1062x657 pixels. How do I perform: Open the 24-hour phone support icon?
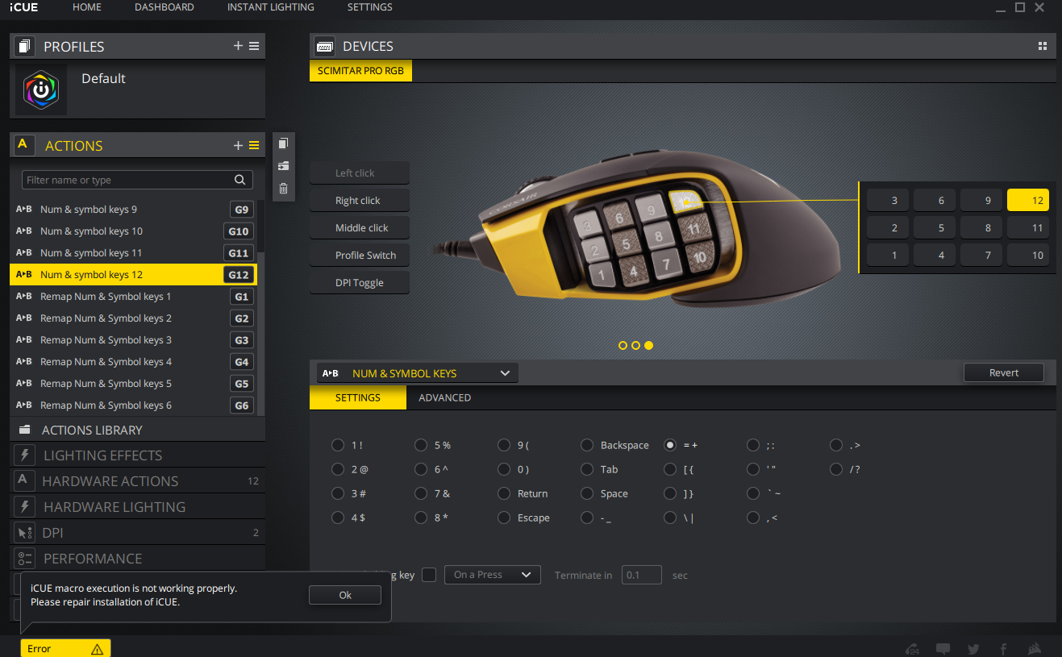pyautogui.click(x=913, y=648)
